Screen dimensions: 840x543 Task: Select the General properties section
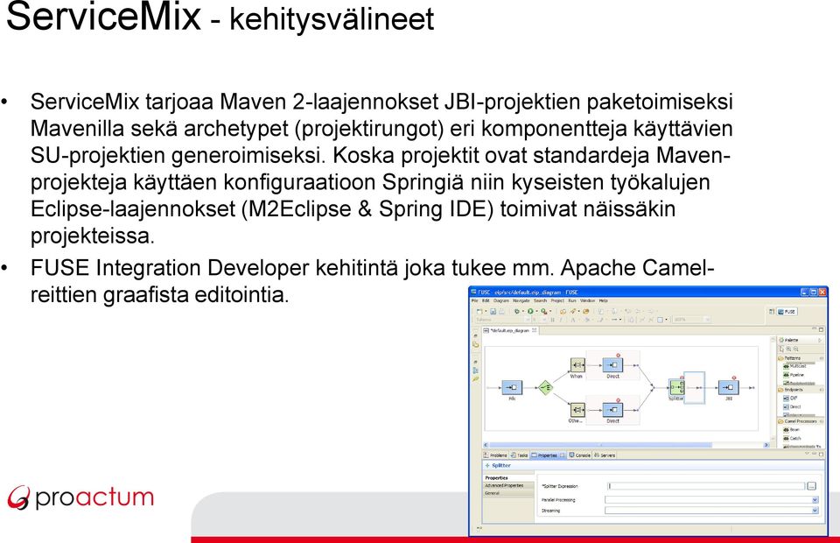(x=508, y=493)
